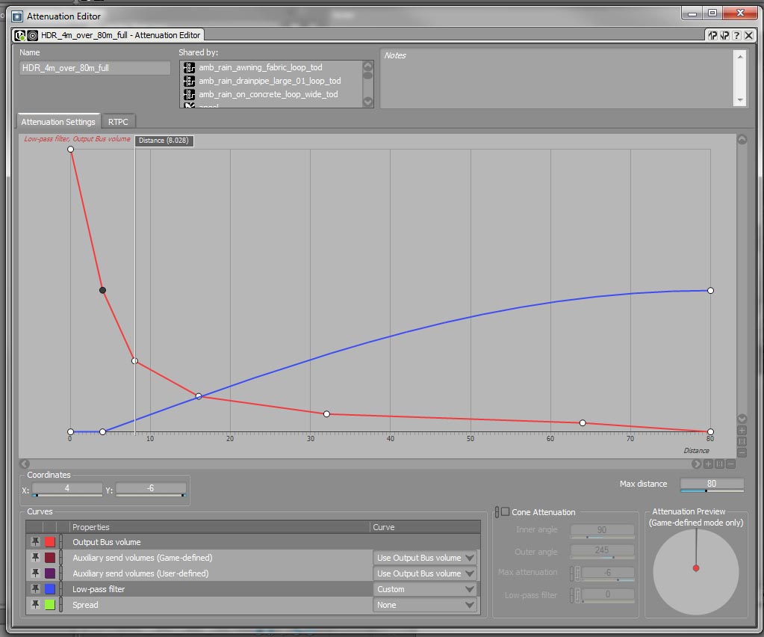Select the red curve point at distance 8

[x=134, y=361]
